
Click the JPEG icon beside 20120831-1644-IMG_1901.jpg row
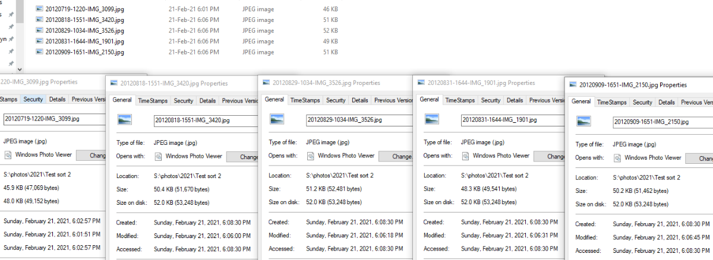click(x=39, y=41)
